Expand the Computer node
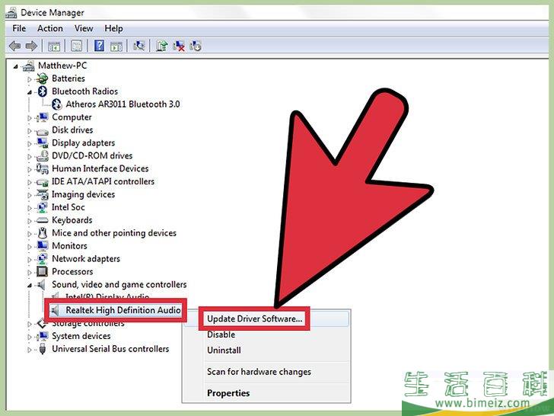554x416 pixels. [x=30, y=118]
